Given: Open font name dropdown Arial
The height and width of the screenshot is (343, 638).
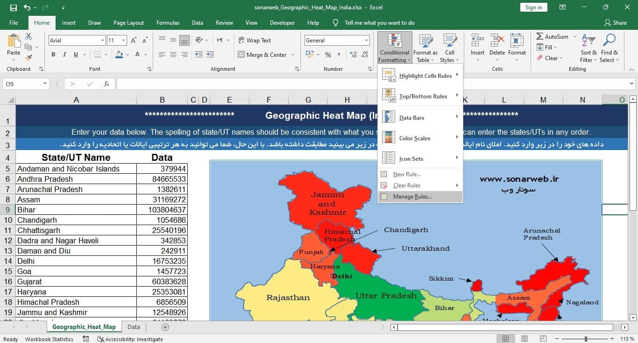Looking at the screenshot, I should tap(102, 41).
